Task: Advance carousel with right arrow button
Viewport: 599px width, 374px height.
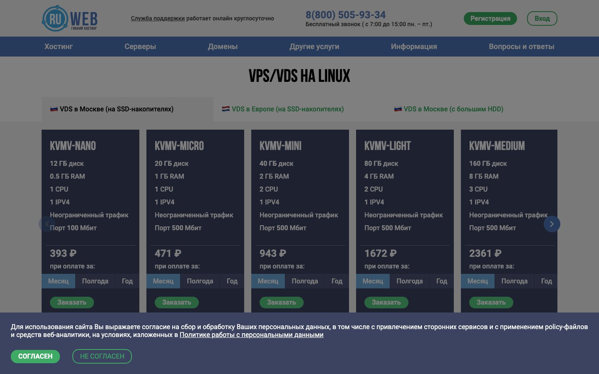Action: (552, 224)
